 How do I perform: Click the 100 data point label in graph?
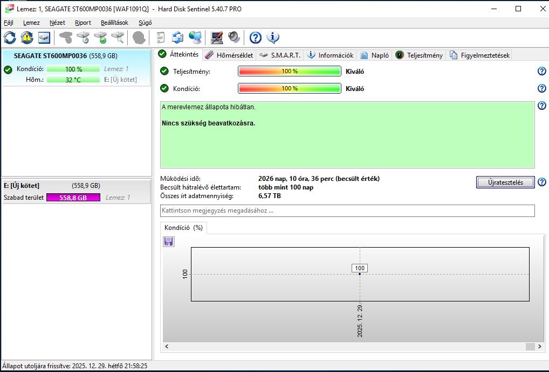pyautogui.click(x=360, y=268)
